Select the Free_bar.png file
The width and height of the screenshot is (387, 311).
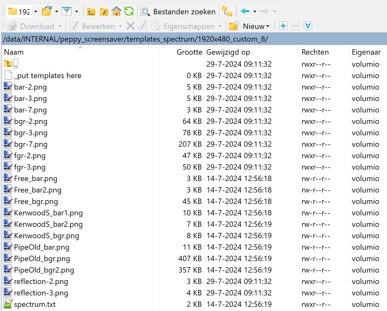click(36, 179)
